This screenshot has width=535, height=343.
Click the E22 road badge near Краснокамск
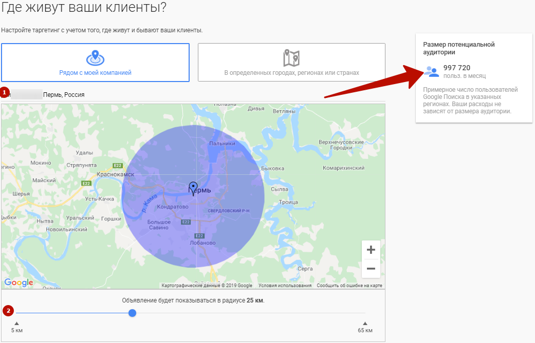[x=118, y=166]
